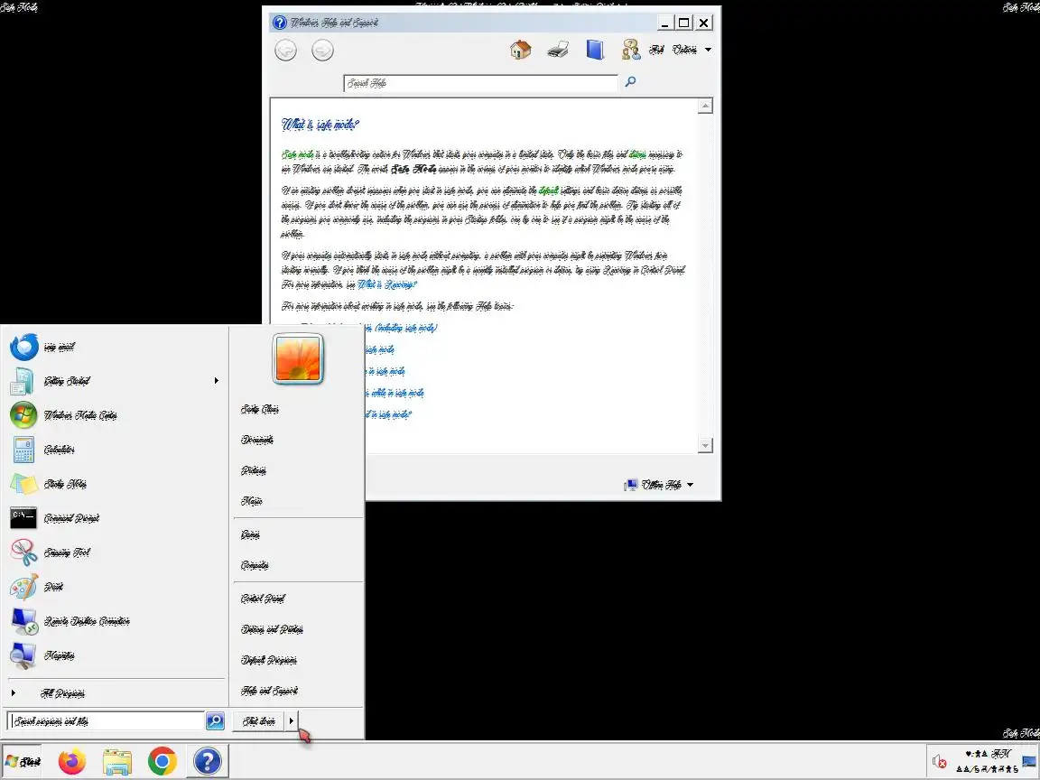Viewport: 1040px width, 780px height.
Task: Launch Command Prompt from its black icon
Action: tap(23, 518)
